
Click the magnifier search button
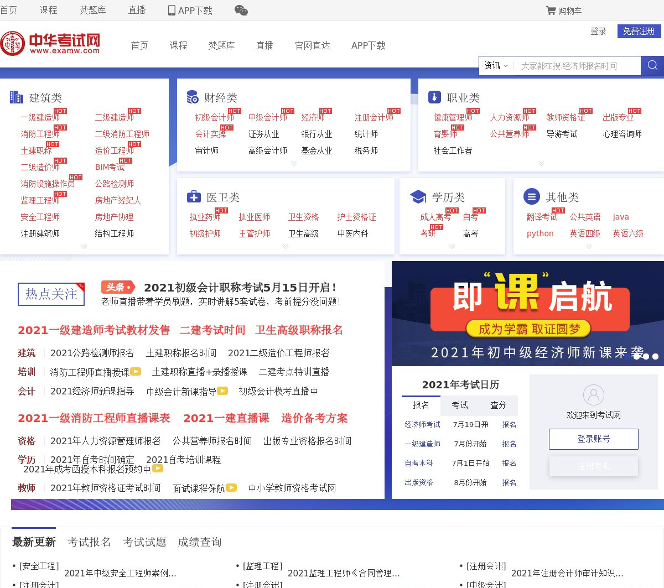tap(652, 66)
